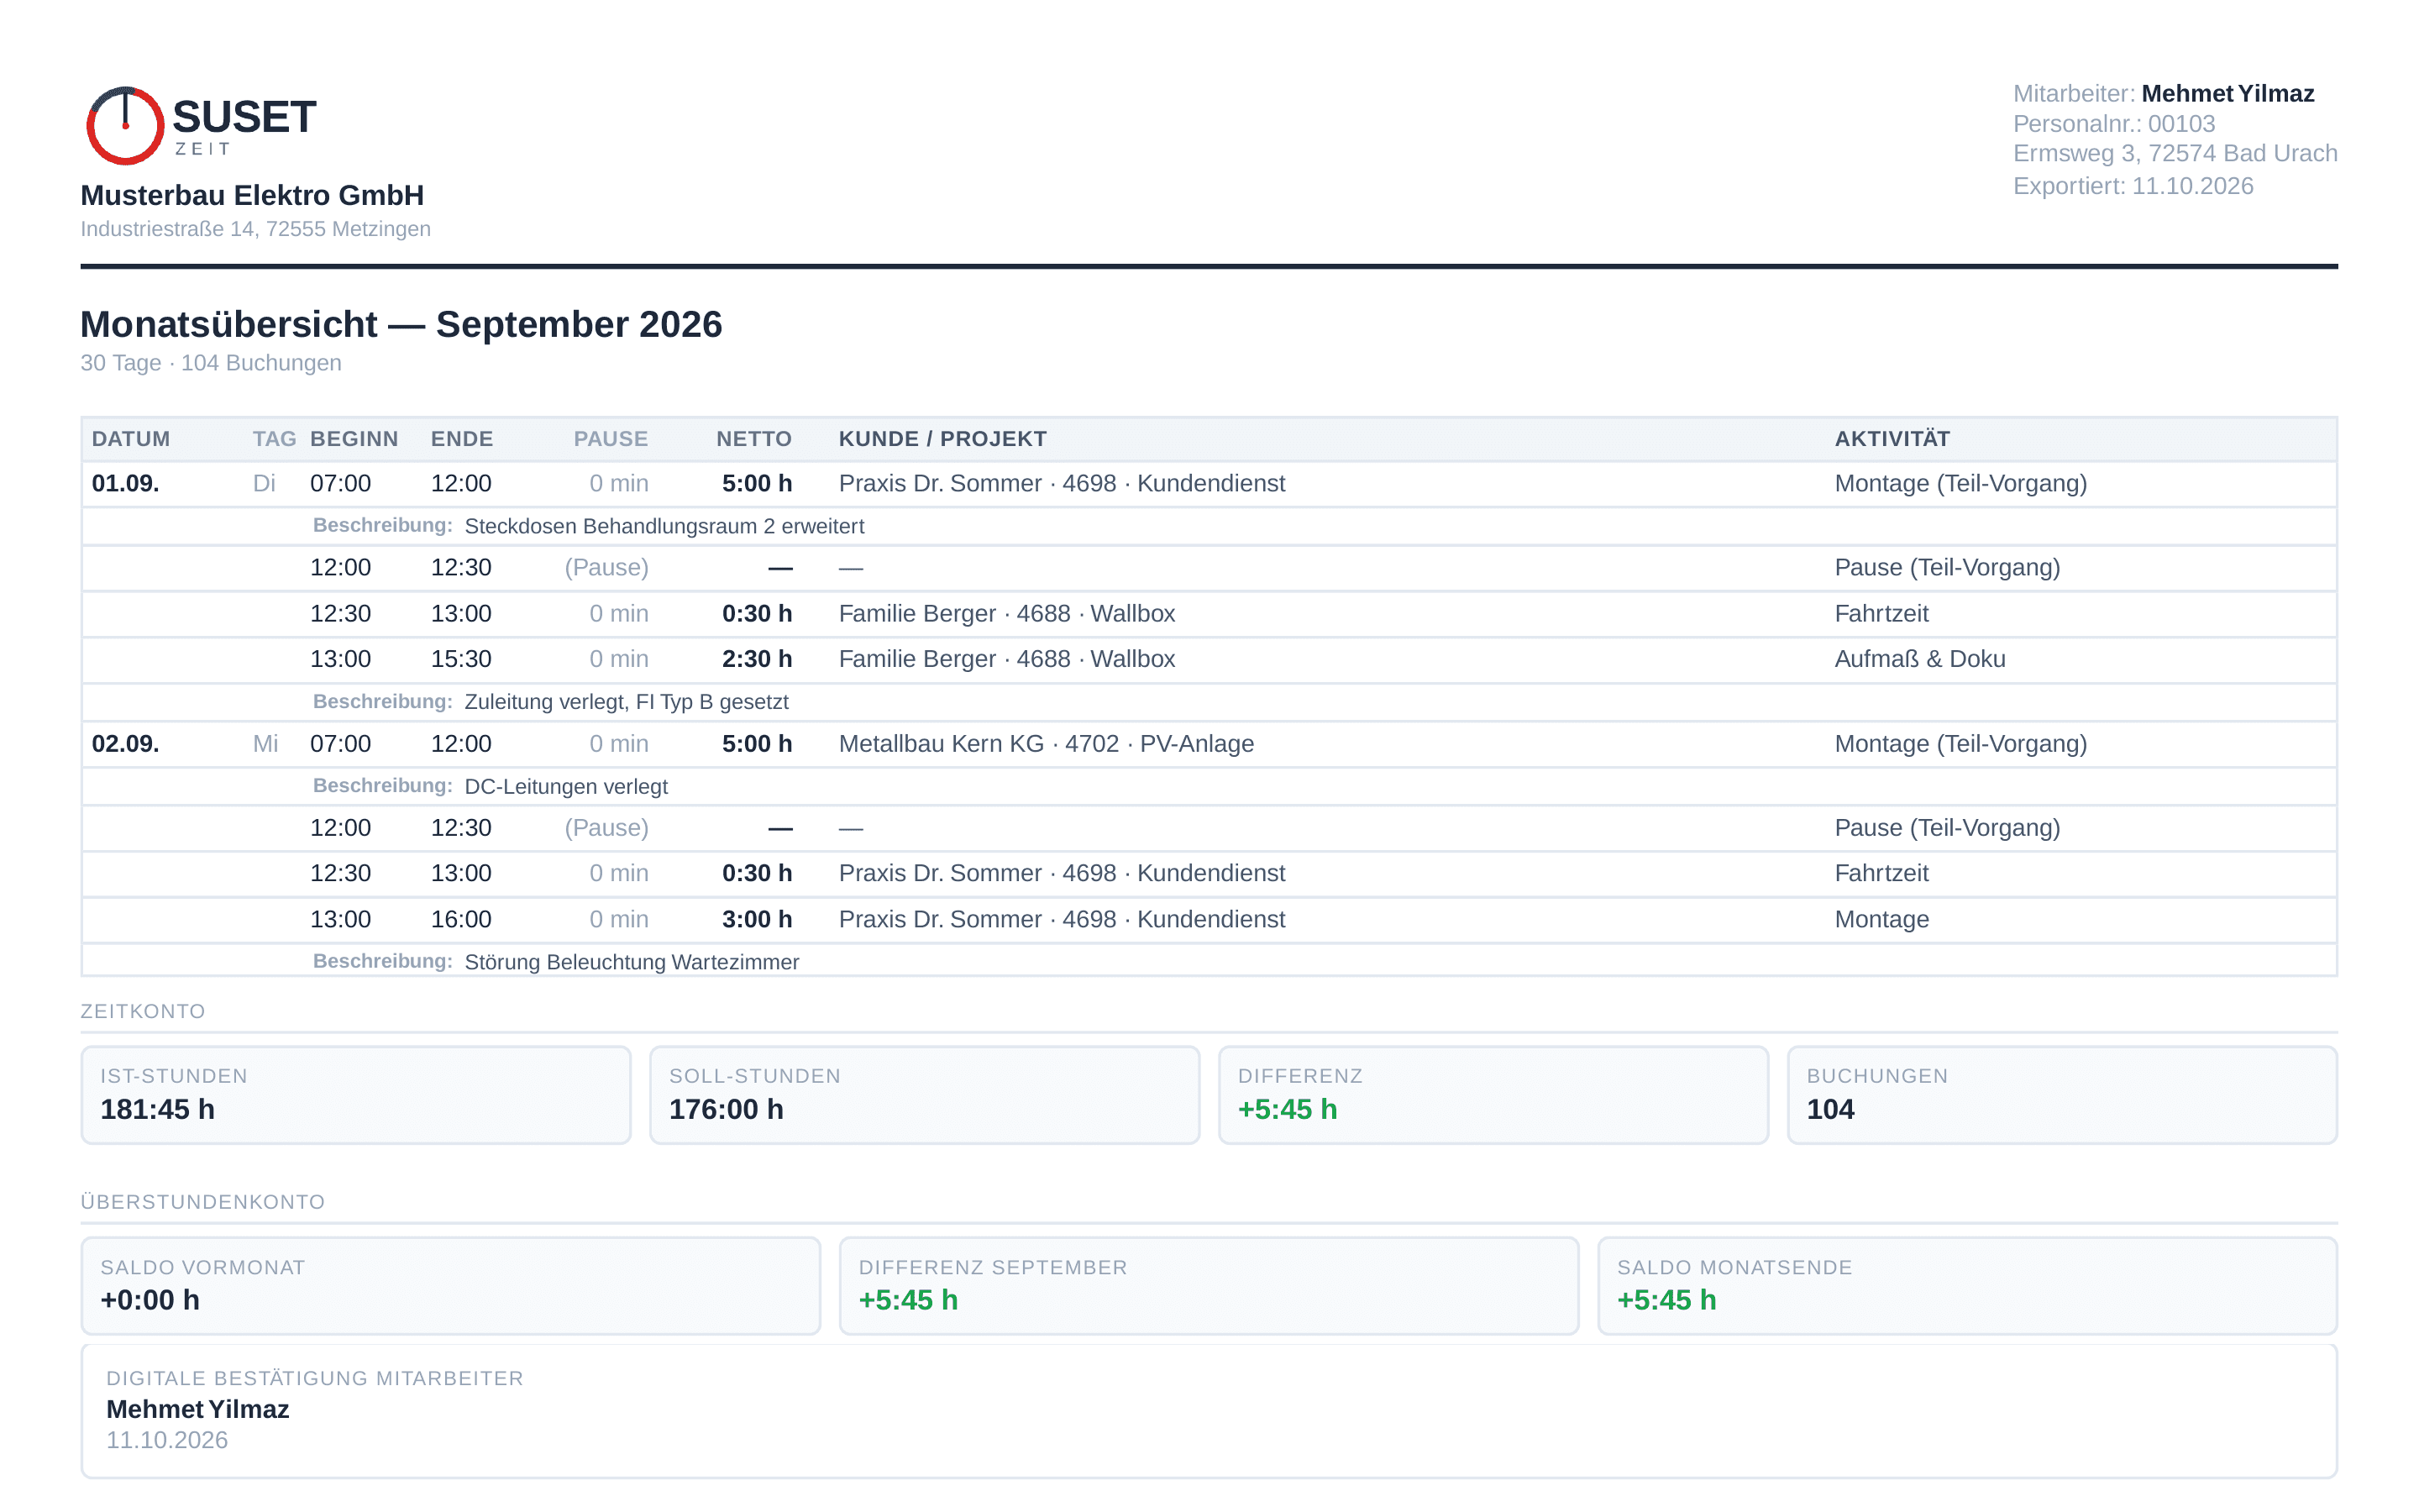The image size is (2419, 1512).
Task: Select the 02.09. date row
Action: tap(1209, 744)
